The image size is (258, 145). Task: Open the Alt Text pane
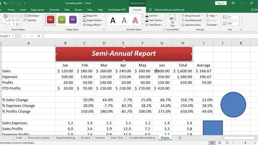(172, 21)
